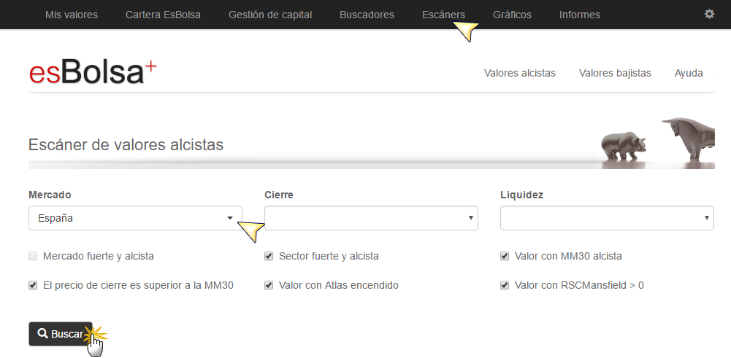Click the esBolsa+ logo
The height and width of the screenshot is (358, 731).
(93, 73)
